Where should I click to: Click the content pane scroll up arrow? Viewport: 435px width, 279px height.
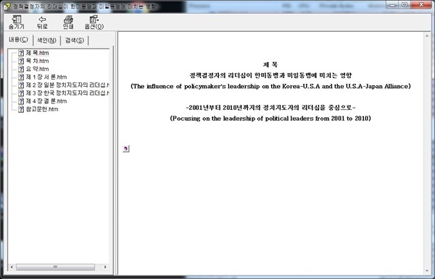(x=427, y=36)
